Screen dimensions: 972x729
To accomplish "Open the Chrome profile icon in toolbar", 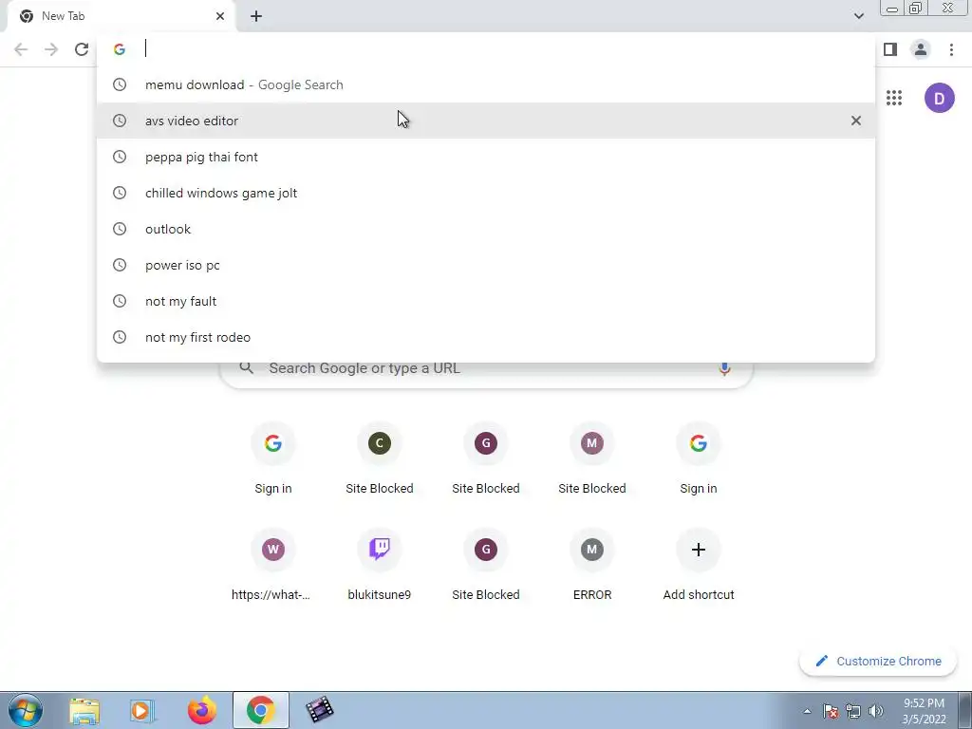I will coord(921,49).
